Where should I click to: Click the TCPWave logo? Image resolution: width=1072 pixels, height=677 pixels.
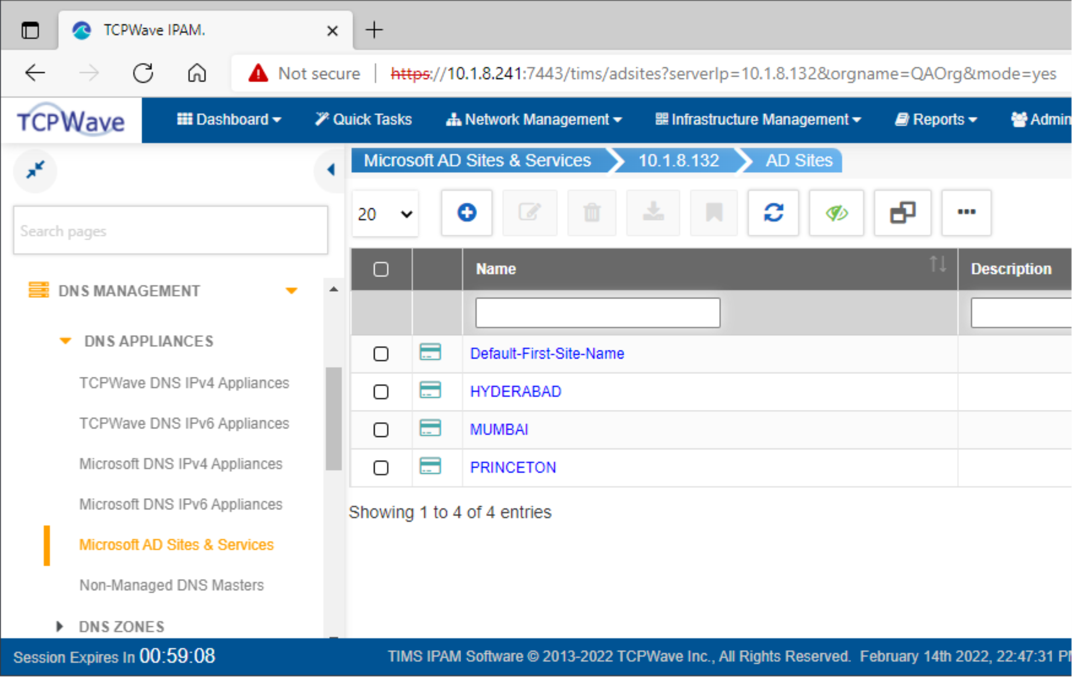[x=71, y=121]
